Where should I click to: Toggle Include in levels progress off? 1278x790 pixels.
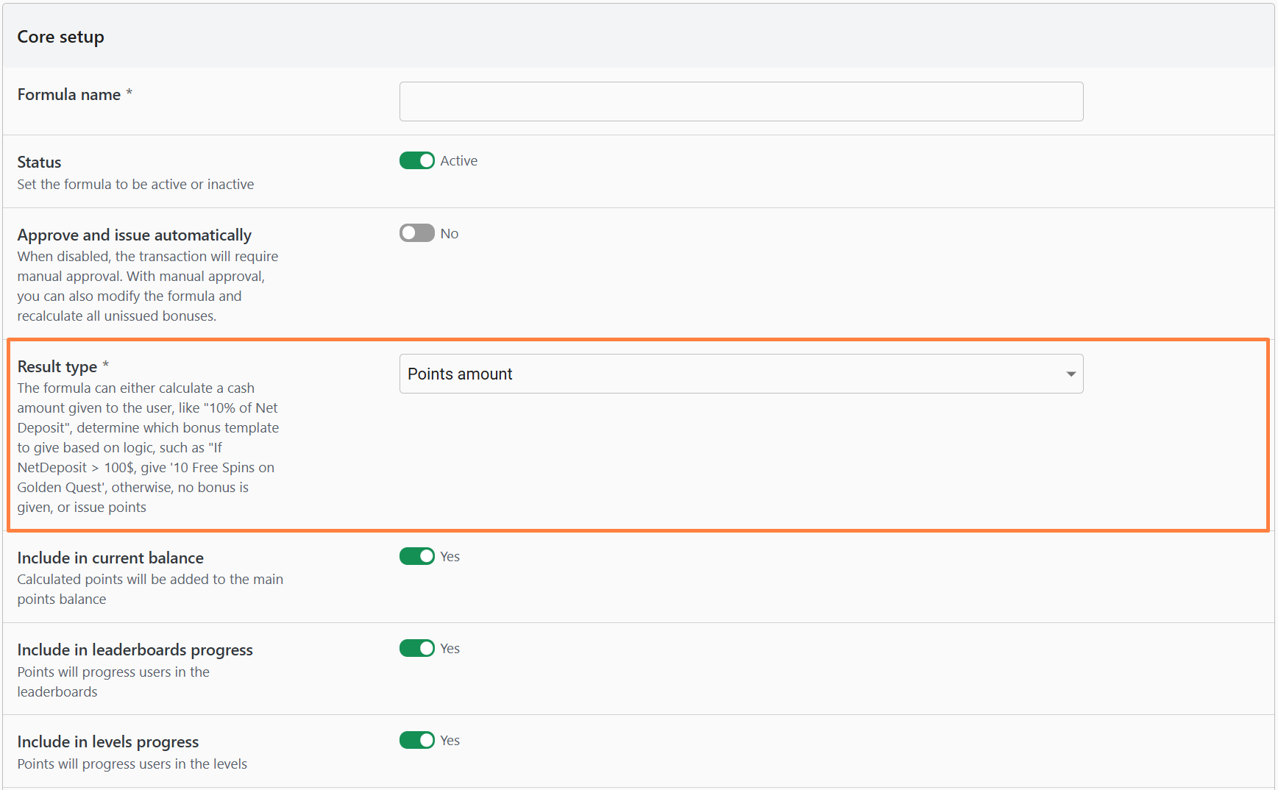click(416, 740)
